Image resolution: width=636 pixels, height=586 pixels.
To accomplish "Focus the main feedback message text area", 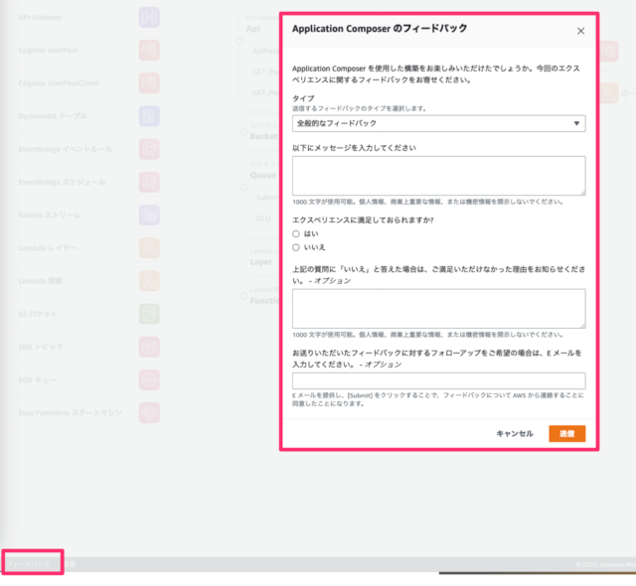I will click(x=438, y=176).
